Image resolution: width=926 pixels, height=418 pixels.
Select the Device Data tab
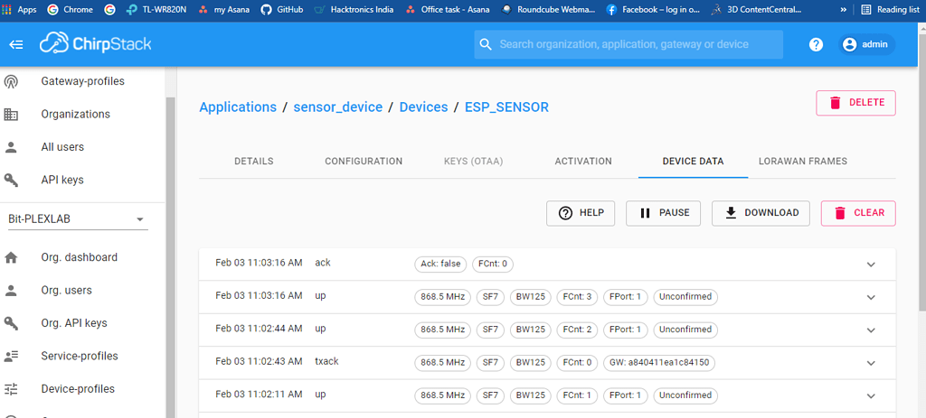694,162
